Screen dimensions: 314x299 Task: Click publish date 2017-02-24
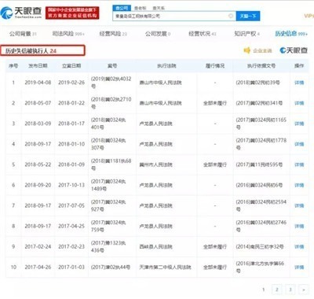pos(38,246)
